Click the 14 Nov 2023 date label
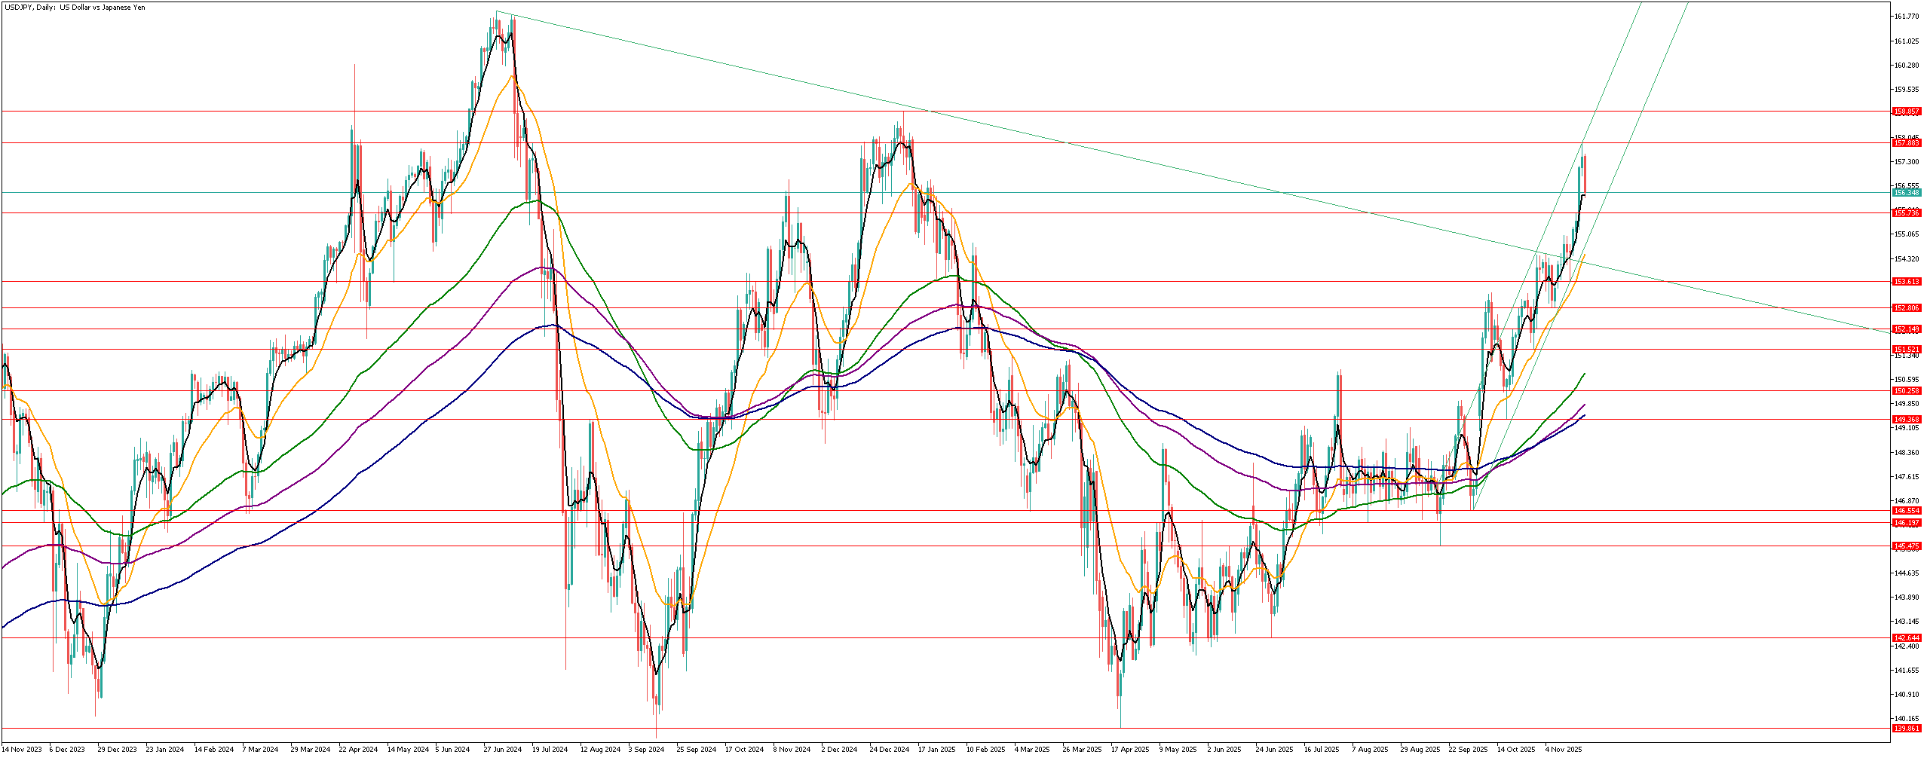Image resolution: width=1930 pixels, height=758 pixels. 21,750
